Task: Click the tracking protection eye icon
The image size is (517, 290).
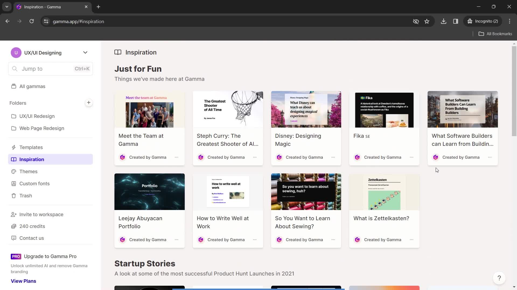Action: (416, 21)
